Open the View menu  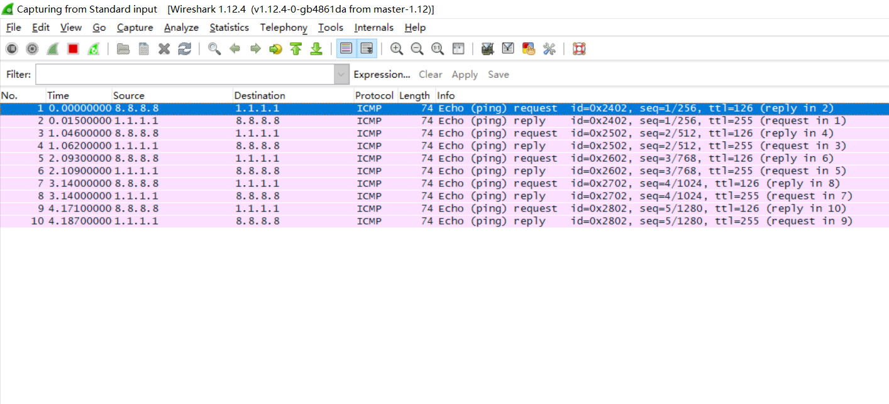coord(71,28)
